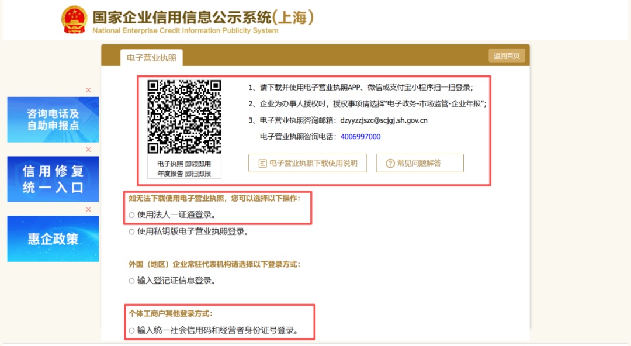Open 常见问题解答 button

[419, 163]
